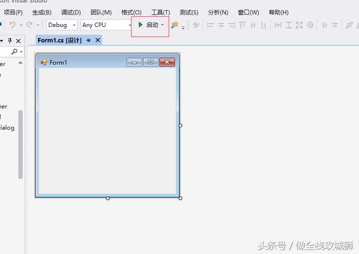Click the Center Vertically icon
The image size is (359, 254).
(x=335, y=25)
